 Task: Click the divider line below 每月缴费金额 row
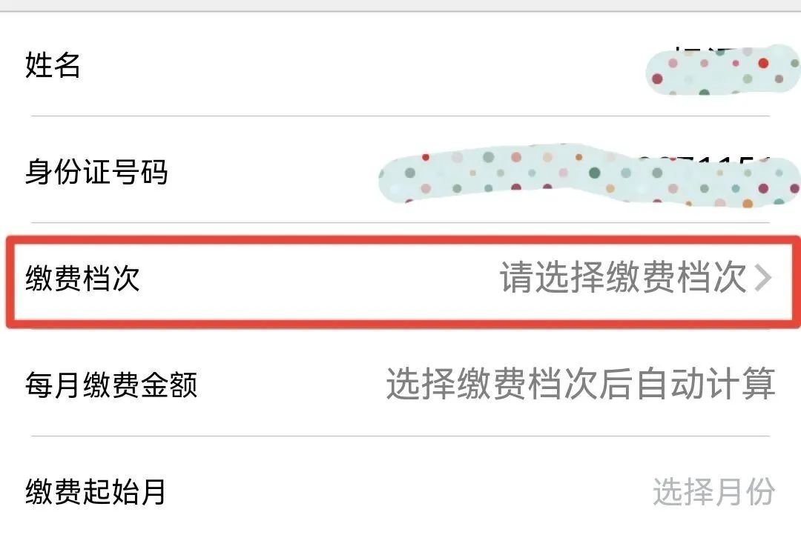click(x=400, y=436)
